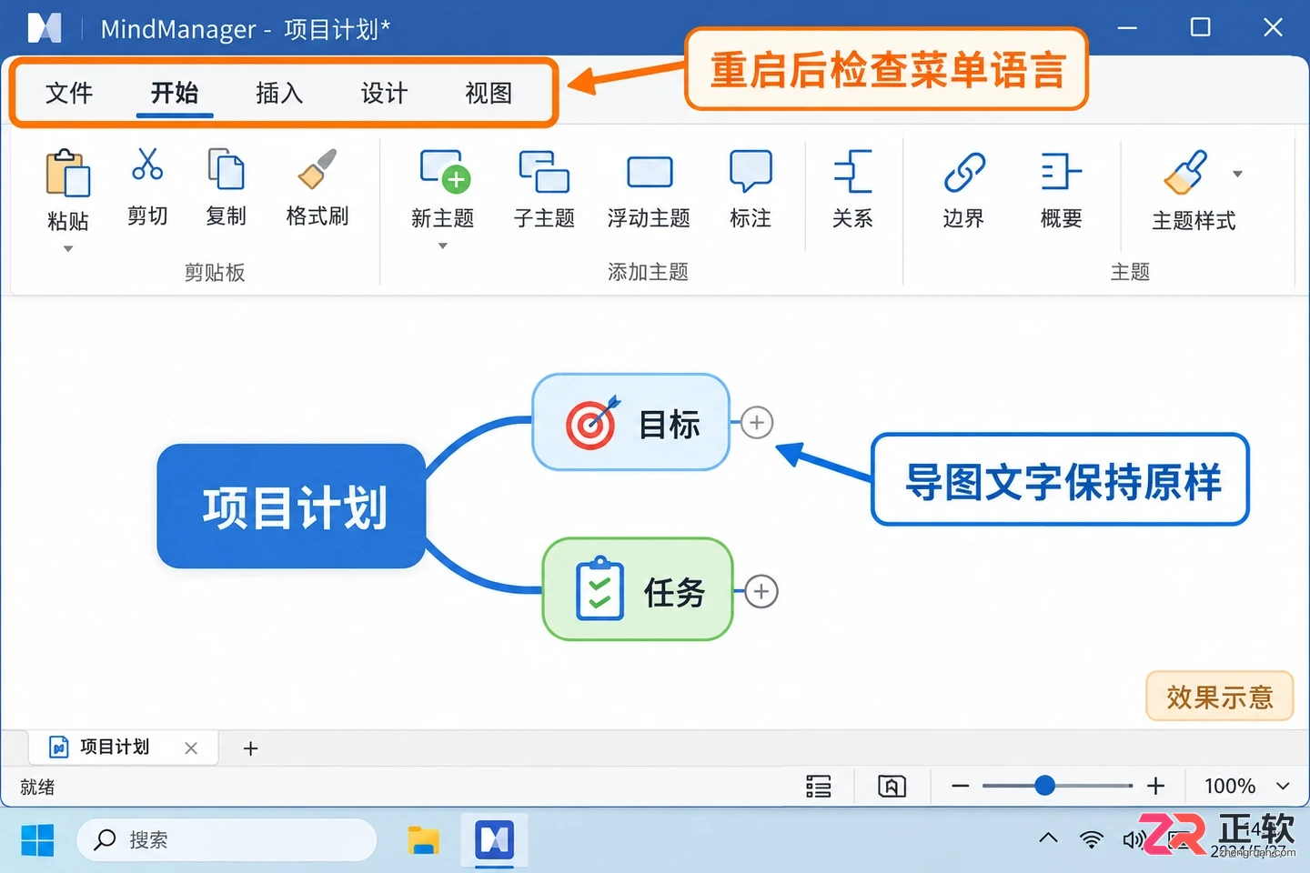Open the Paste (粘贴) dropdown arrow
1310x873 pixels.
(x=68, y=248)
